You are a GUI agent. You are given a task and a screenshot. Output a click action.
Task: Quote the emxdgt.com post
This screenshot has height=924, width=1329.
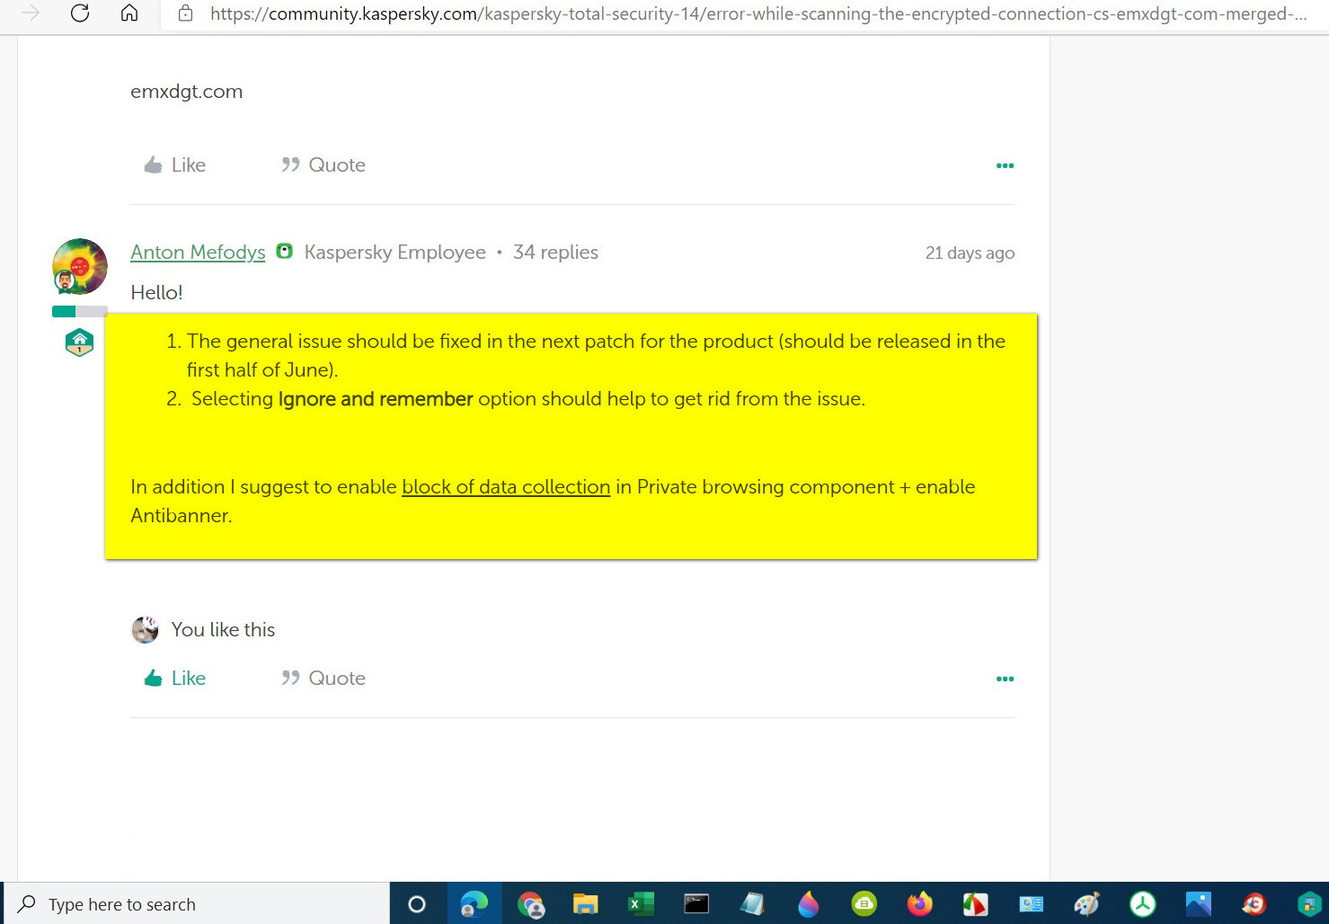pos(323,165)
